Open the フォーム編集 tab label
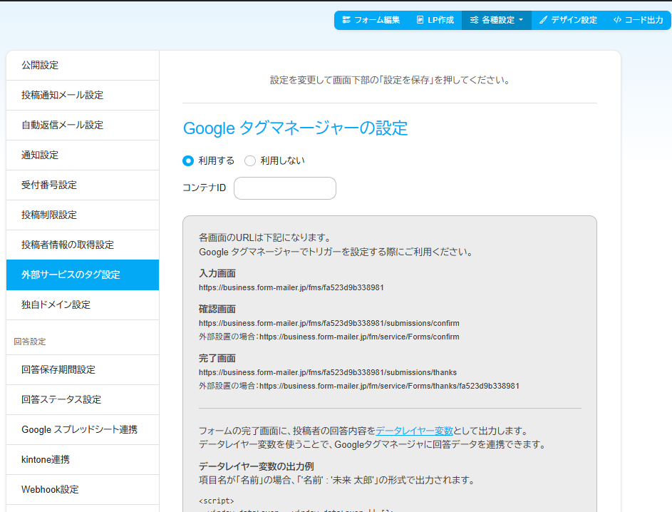672x512 pixels. [377, 20]
